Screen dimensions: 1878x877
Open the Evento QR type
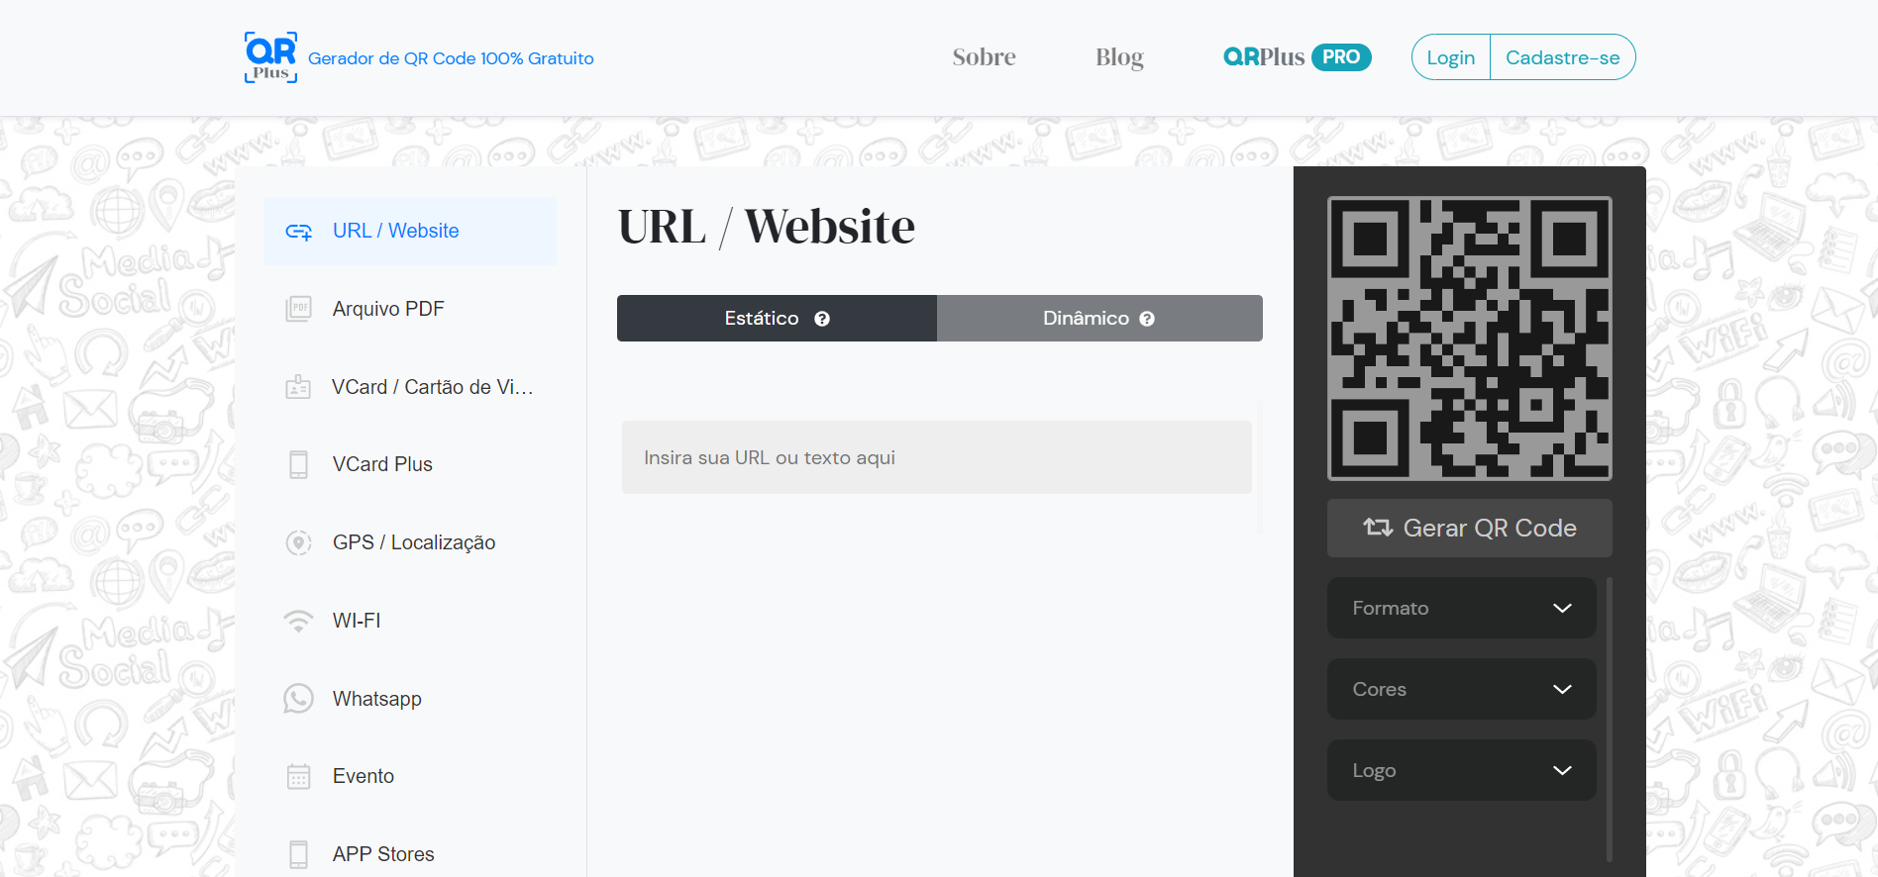[x=410, y=776]
